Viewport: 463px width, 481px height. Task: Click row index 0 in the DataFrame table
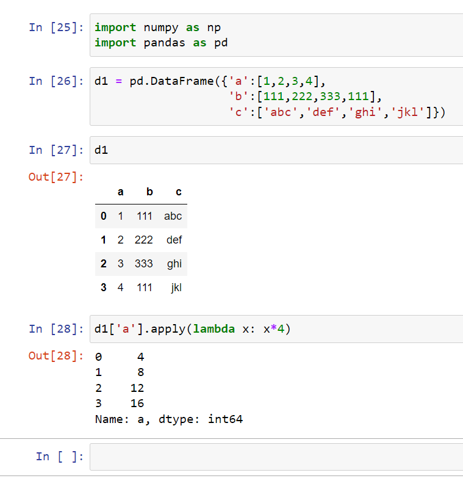point(104,216)
